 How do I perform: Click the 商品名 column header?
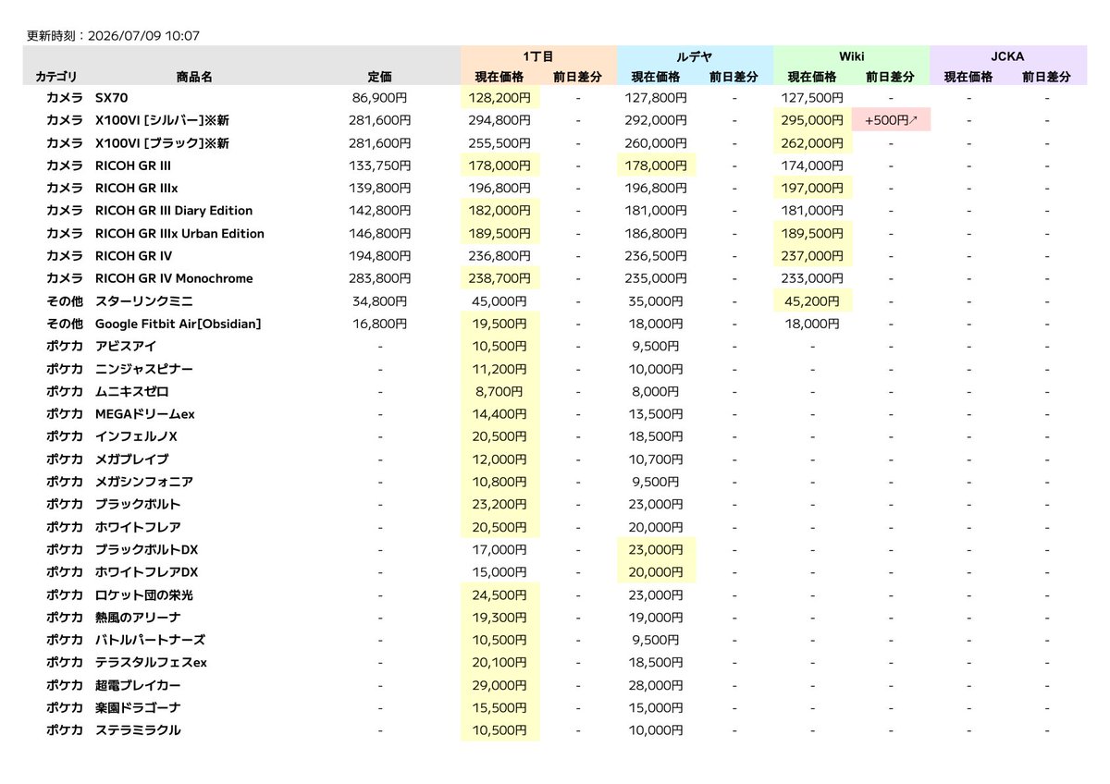pos(194,77)
